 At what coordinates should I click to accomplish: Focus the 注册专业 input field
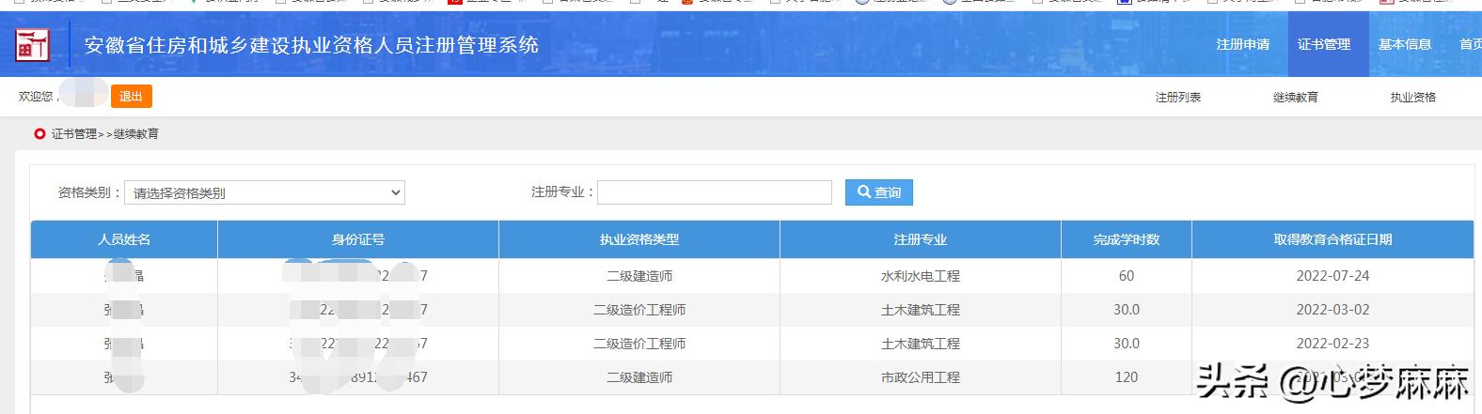tap(715, 192)
